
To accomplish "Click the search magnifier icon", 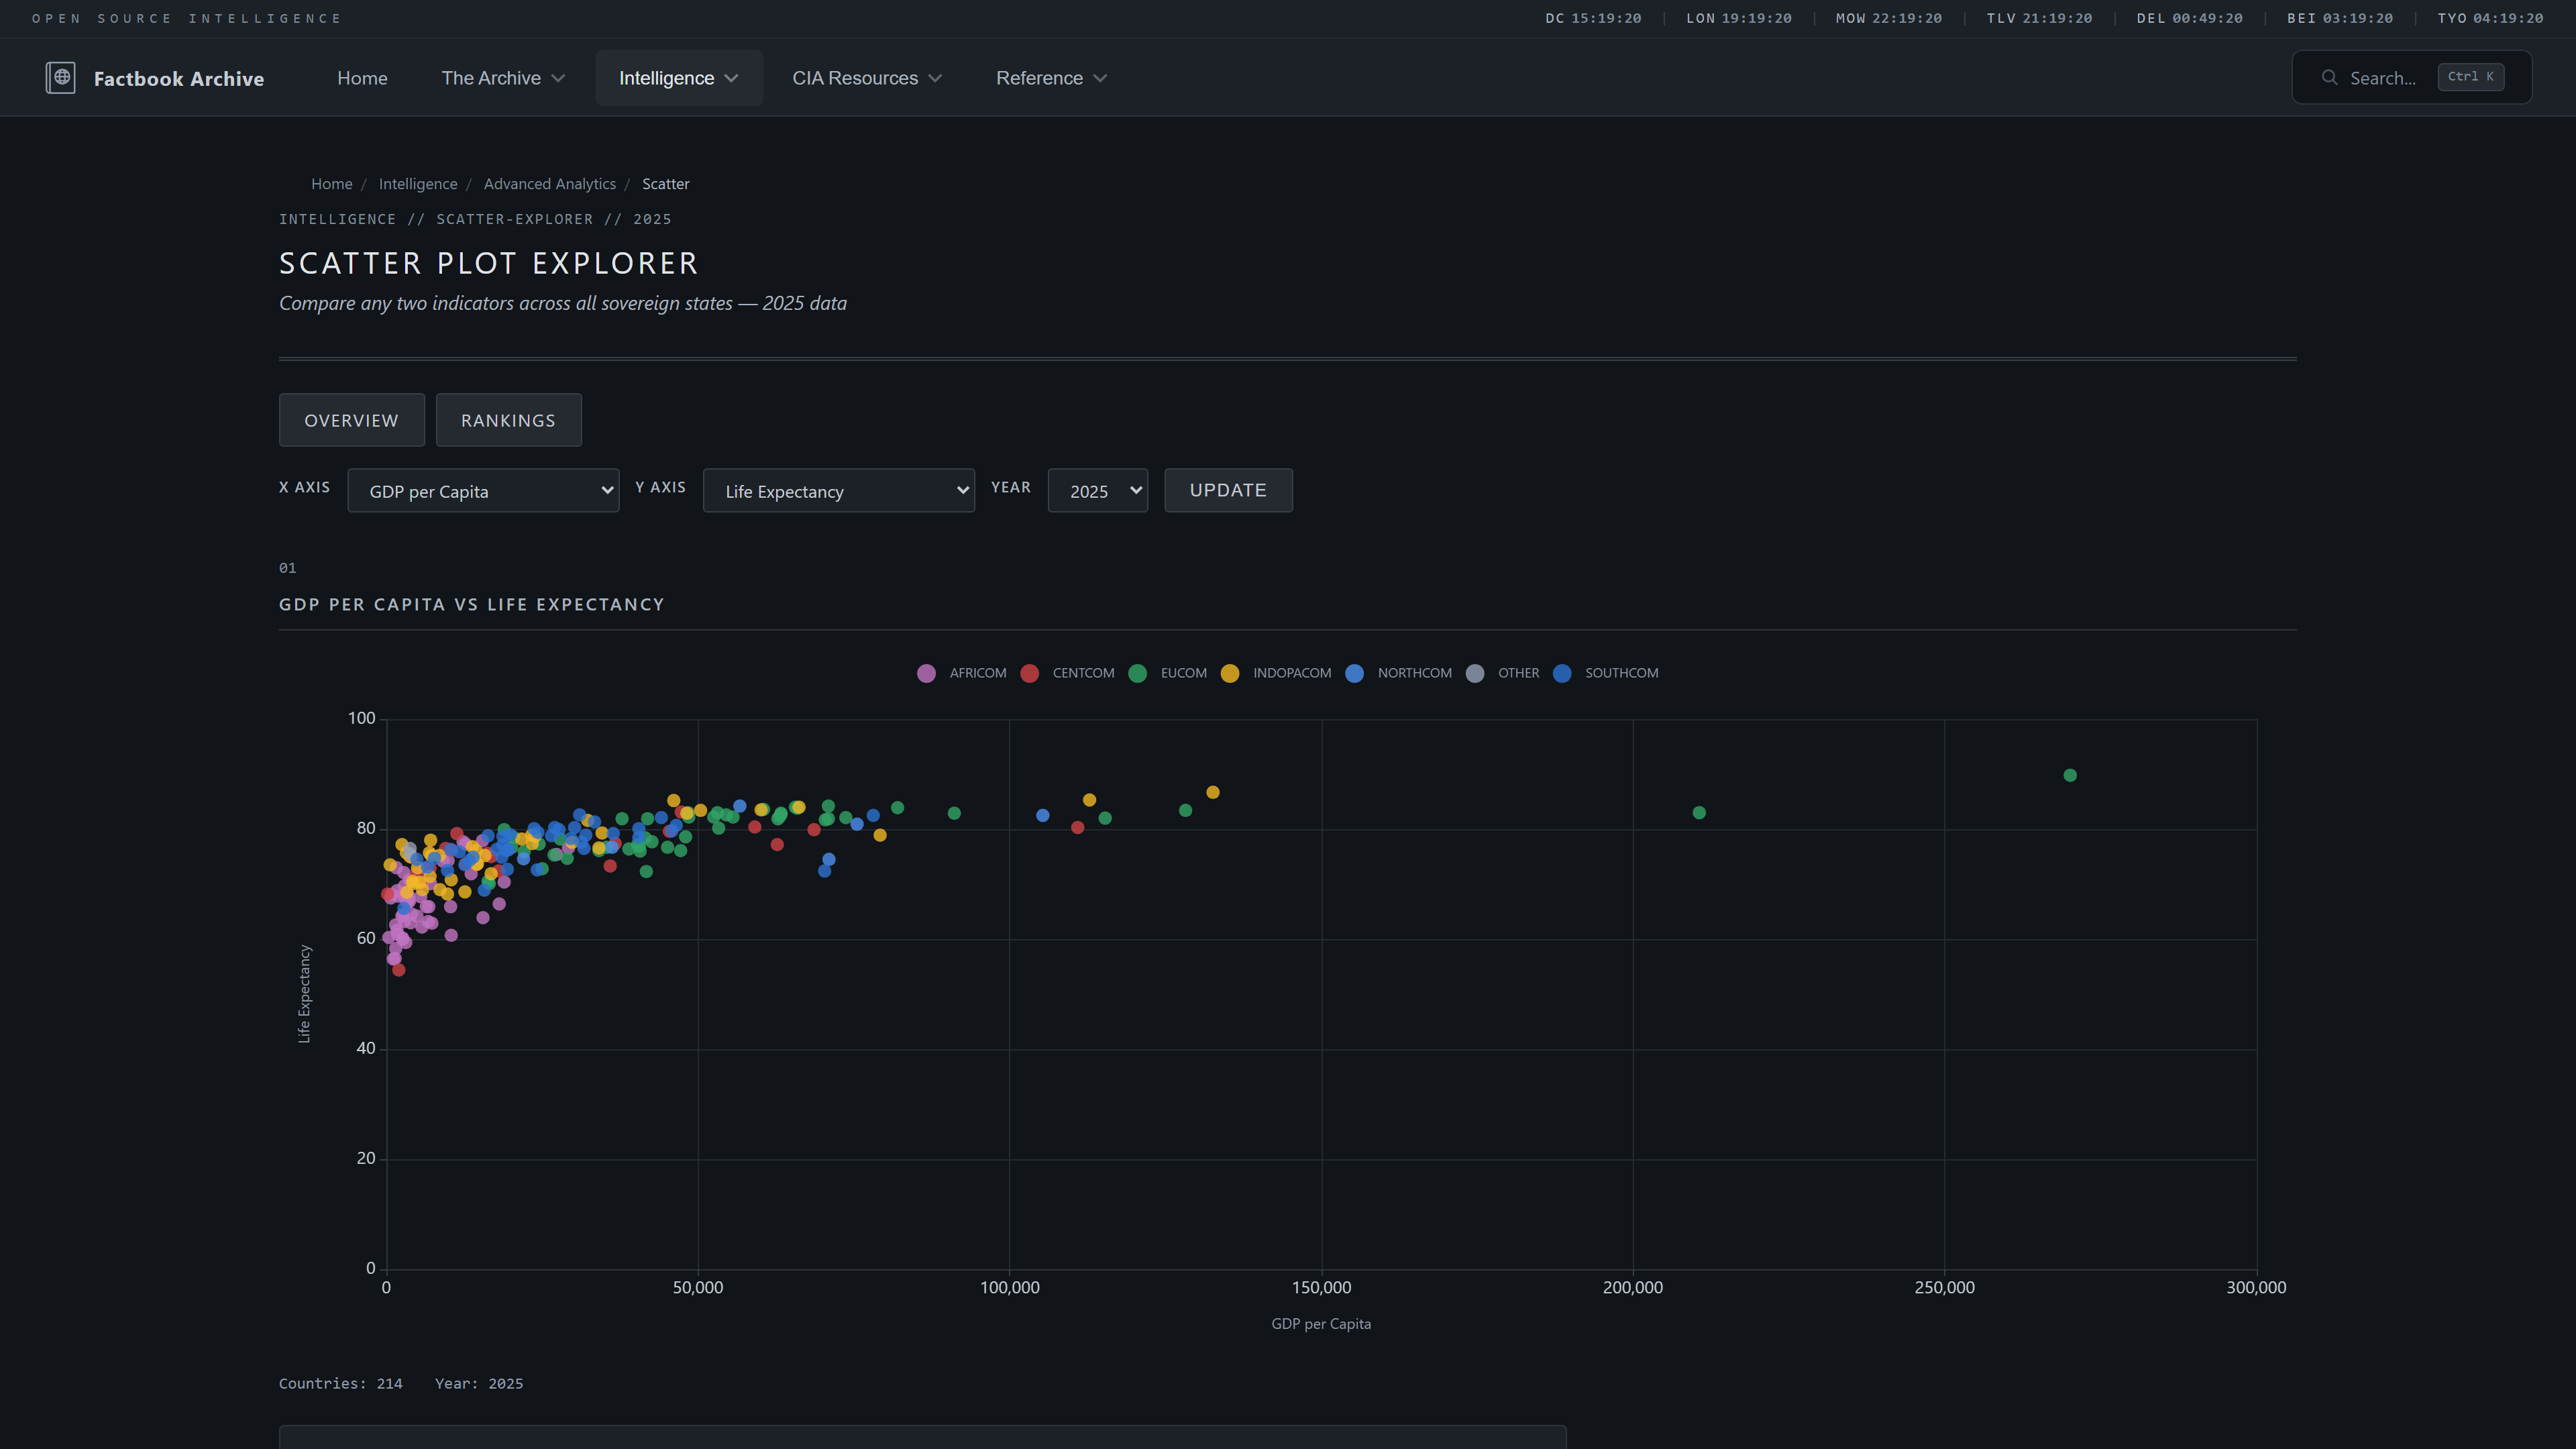I will click(x=2329, y=78).
